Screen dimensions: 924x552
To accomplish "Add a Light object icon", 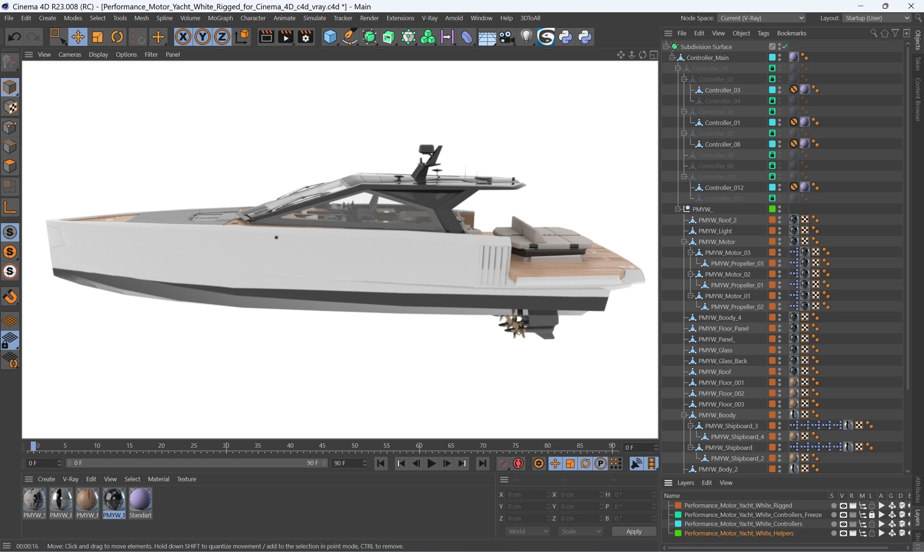I will click(x=526, y=37).
